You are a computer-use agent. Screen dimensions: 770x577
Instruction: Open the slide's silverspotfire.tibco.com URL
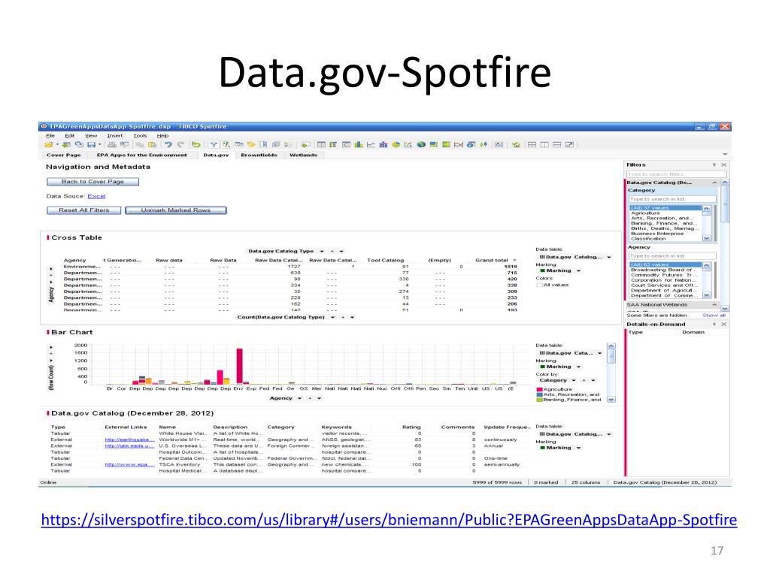(x=389, y=520)
